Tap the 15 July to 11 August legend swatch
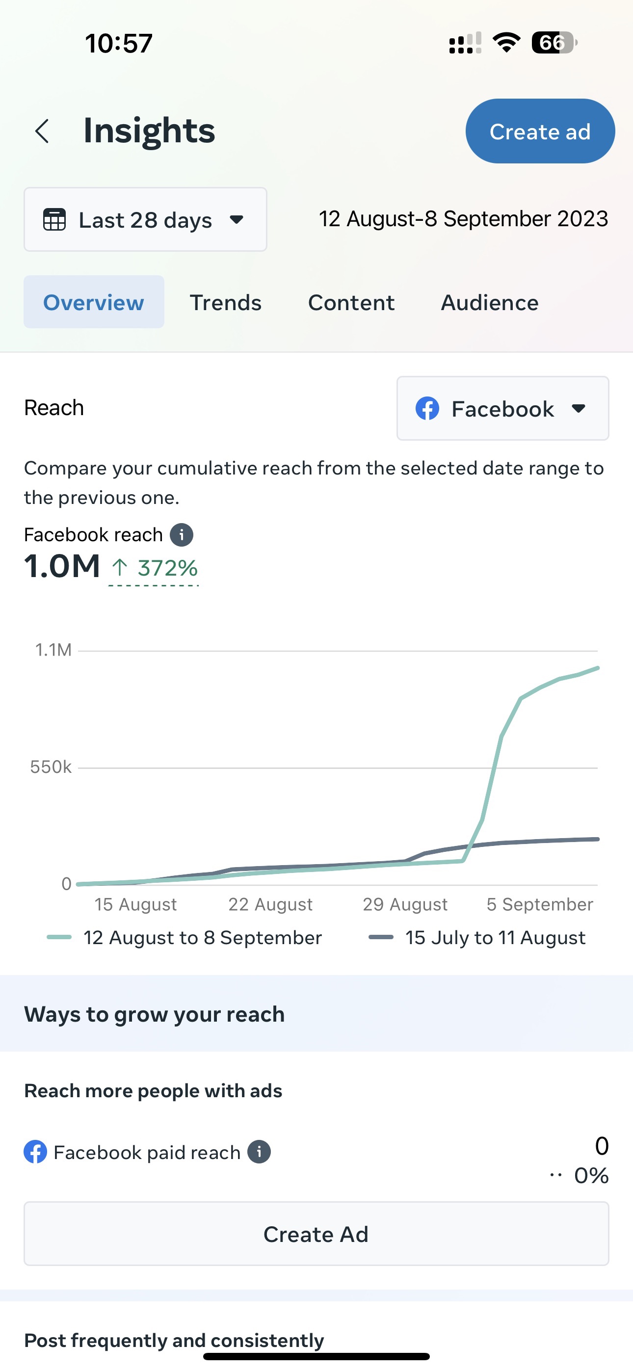Screen dimensions: 633x1372 [x=380, y=937]
